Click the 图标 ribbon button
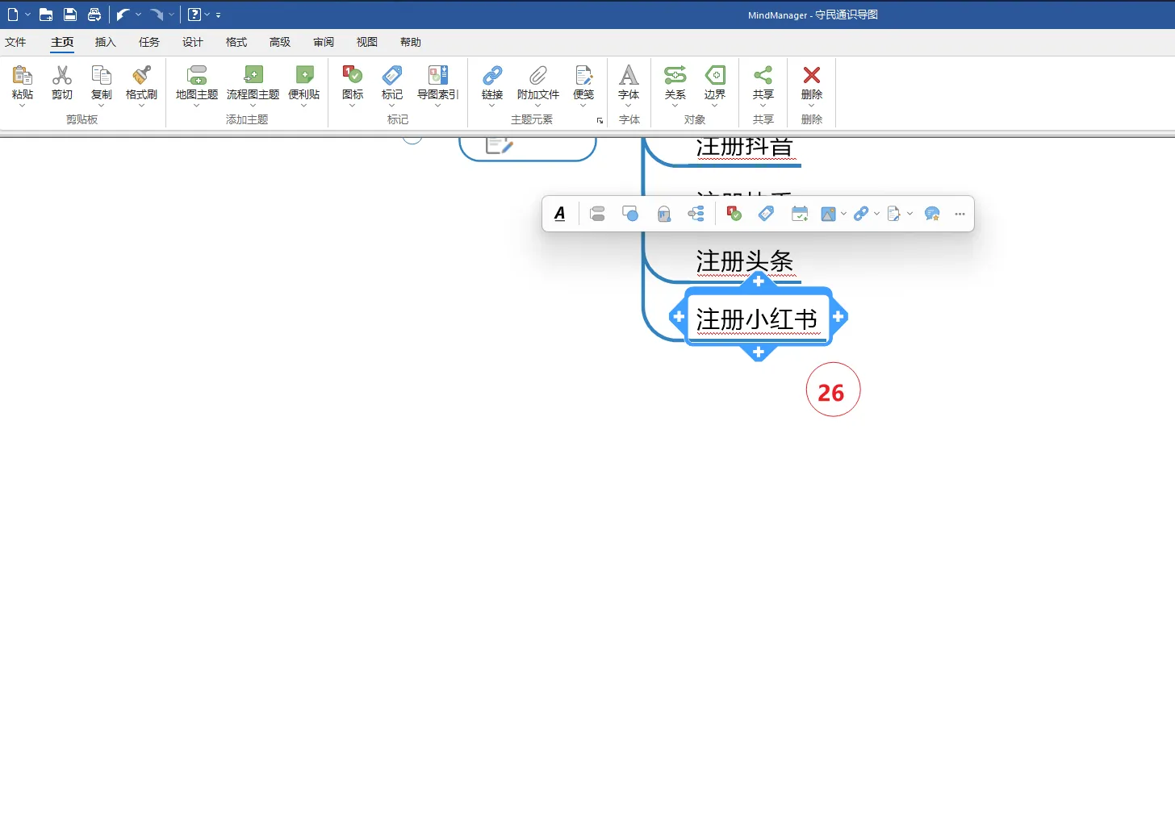Image resolution: width=1175 pixels, height=817 pixels. click(x=353, y=84)
